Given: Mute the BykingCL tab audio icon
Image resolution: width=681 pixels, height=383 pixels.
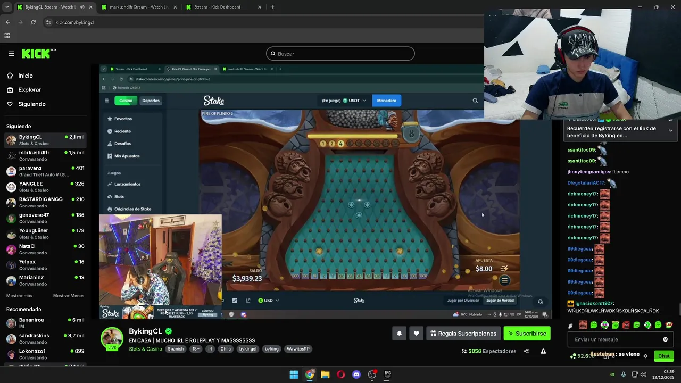Looking at the screenshot, I should (x=82, y=7).
